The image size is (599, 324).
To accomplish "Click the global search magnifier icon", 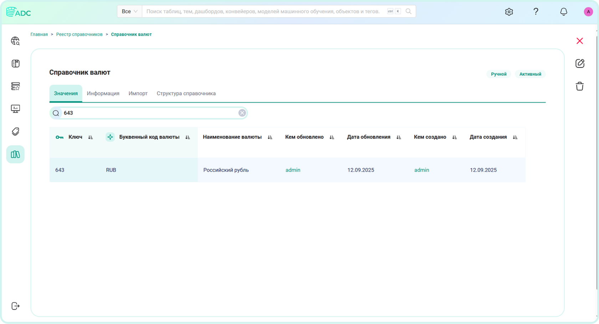I will point(409,11).
